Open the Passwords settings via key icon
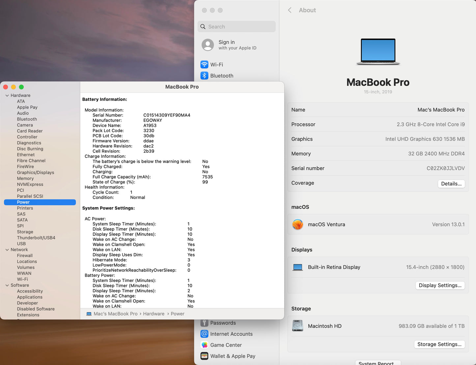Screen dimensions: 476x365 [204, 323]
